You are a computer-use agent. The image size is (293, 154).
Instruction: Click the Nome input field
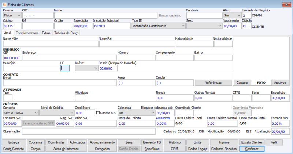tap(106, 15)
